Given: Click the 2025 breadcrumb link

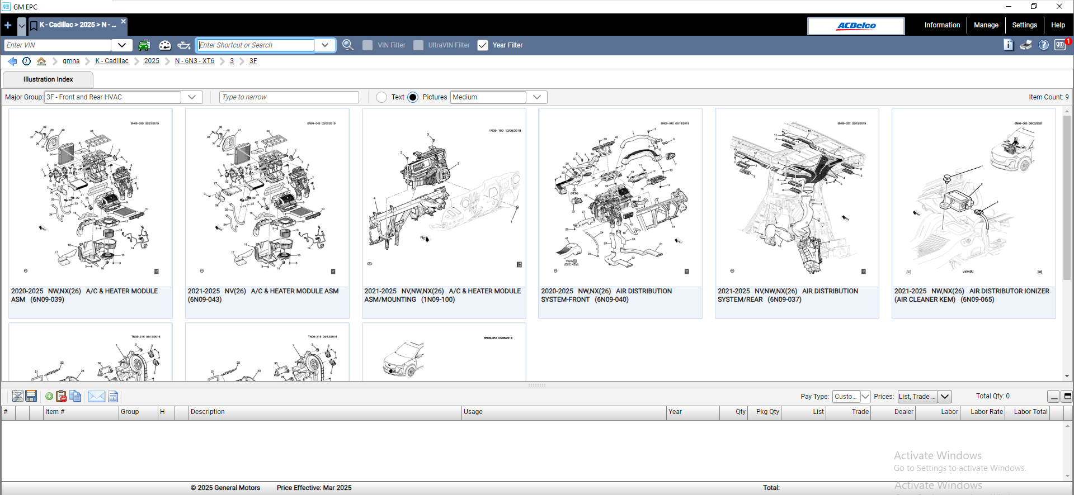Looking at the screenshot, I should point(152,61).
